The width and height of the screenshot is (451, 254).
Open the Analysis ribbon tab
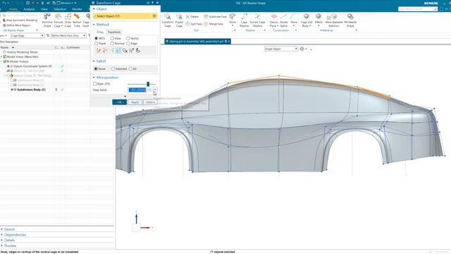pyautogui.click(x=29, y=9)
